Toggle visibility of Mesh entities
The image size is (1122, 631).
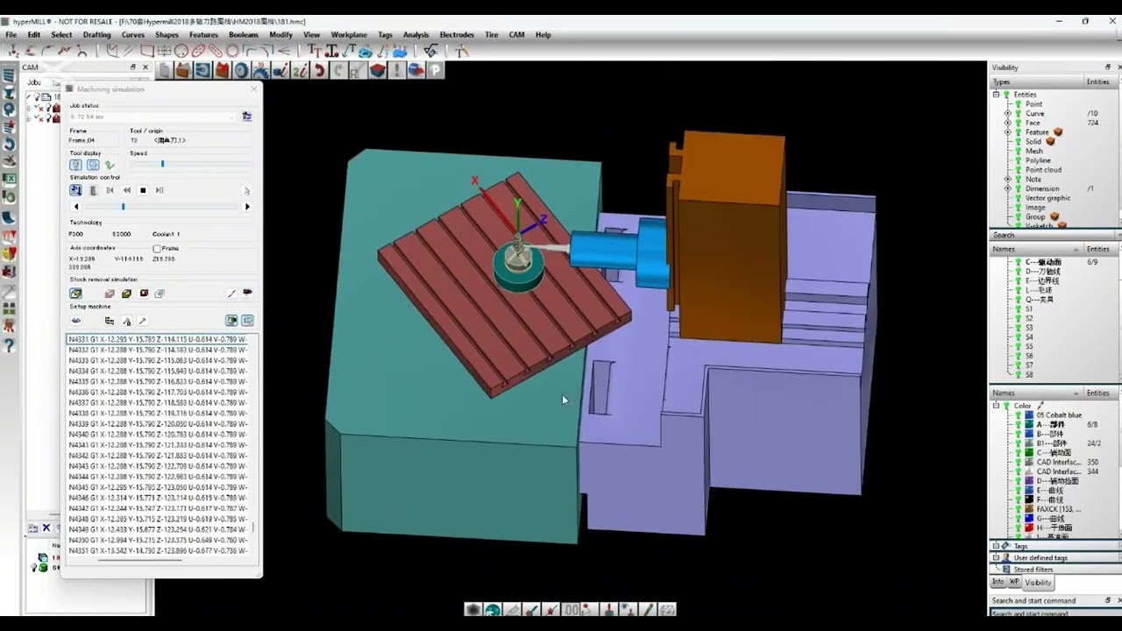1018,151
